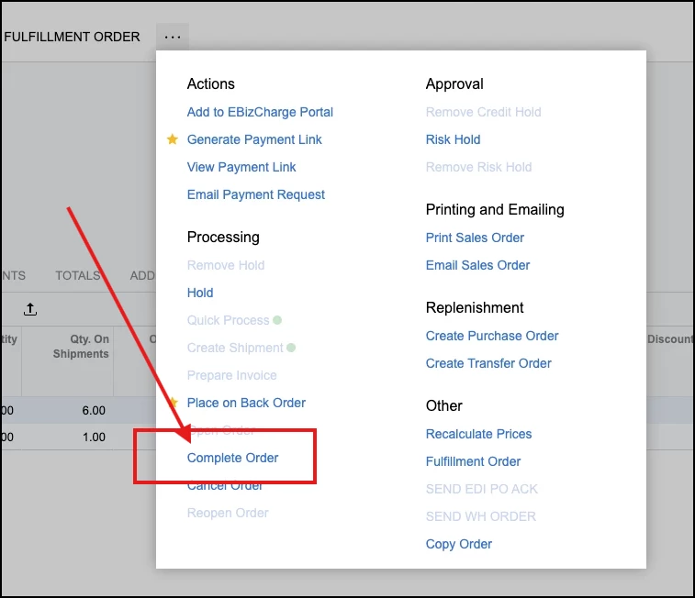Viewport: 695px width, 598px height.
Task: Click the Hold command under Processing
Action: coord(200,293)
